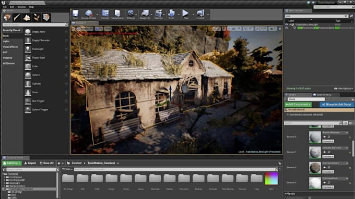The width and height of the screenshot is (355, 199).
Task: Open Source Control dropdown arrow
Action: (x=97, y=15)
